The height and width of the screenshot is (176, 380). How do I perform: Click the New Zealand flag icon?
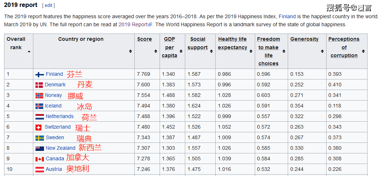tap(40, 148)
